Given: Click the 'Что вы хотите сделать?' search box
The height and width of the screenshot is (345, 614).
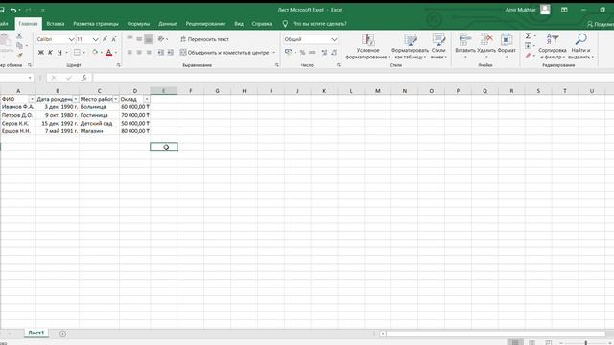Looking at the screenshot, I should 319,24.
